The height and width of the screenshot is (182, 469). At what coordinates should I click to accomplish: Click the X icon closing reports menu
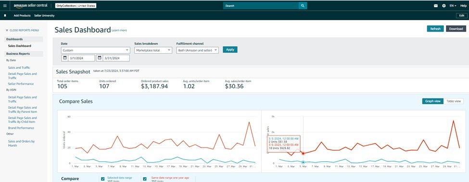[7, 30]
